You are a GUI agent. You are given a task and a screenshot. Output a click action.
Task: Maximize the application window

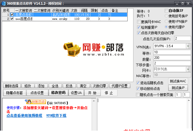[x=183, y=4]
